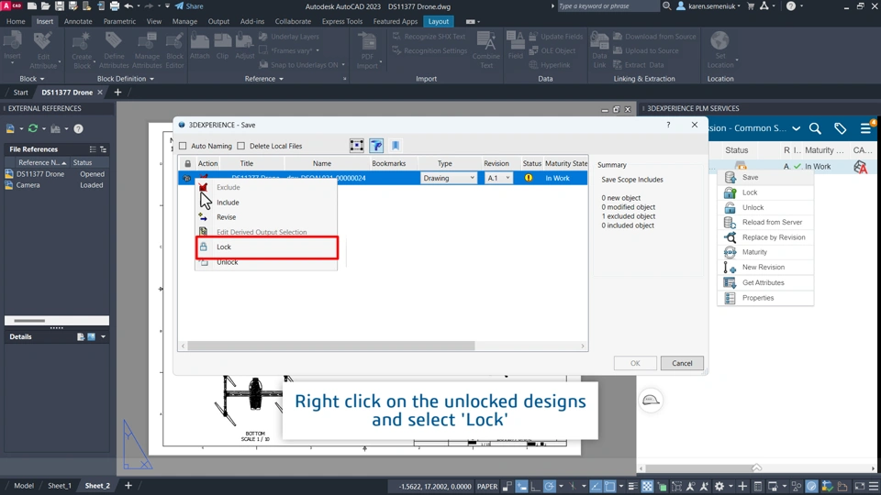
Task: Expand the Reference panel dropdown
Action: (x=264, y=79)
